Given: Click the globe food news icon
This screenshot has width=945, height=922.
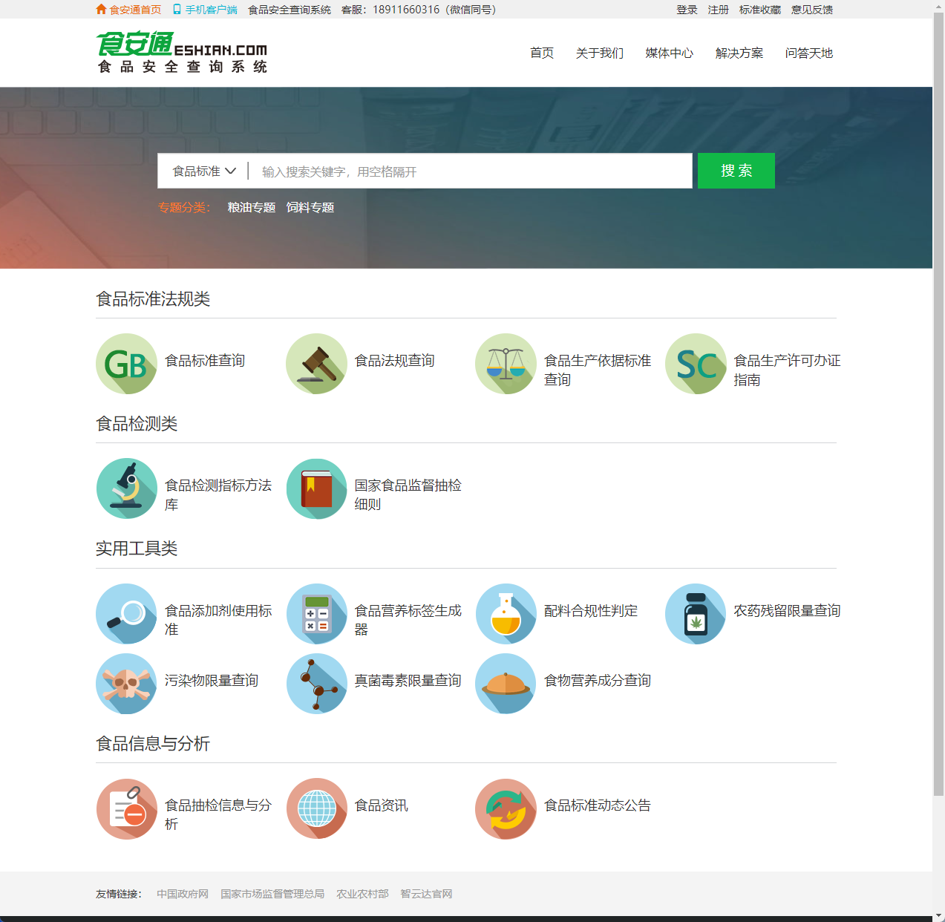Looking at the screenshot, I should (316, 808).
